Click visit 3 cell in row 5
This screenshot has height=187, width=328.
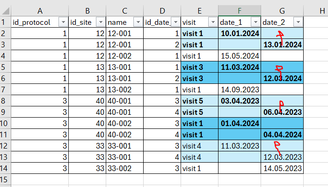[200, 67]
